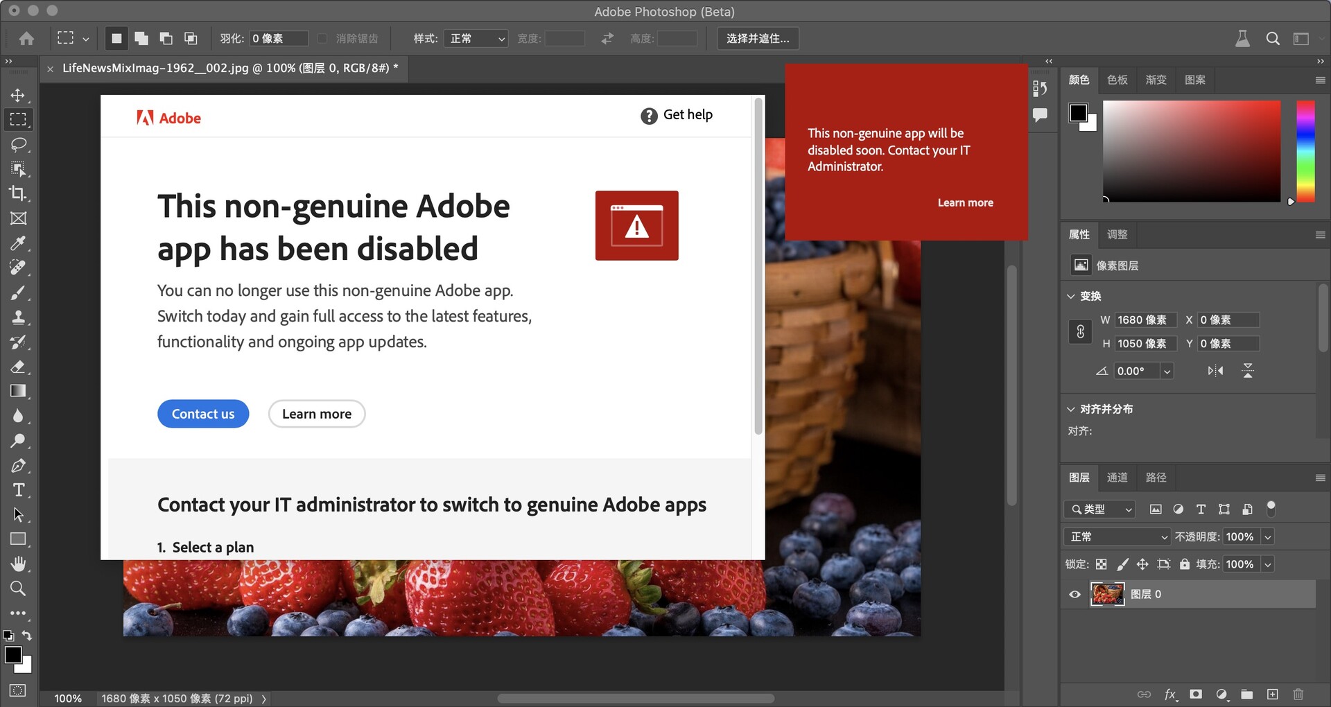Screen dimensions: 1331x707
Task: Click Get help link
Action: (677, 115)
